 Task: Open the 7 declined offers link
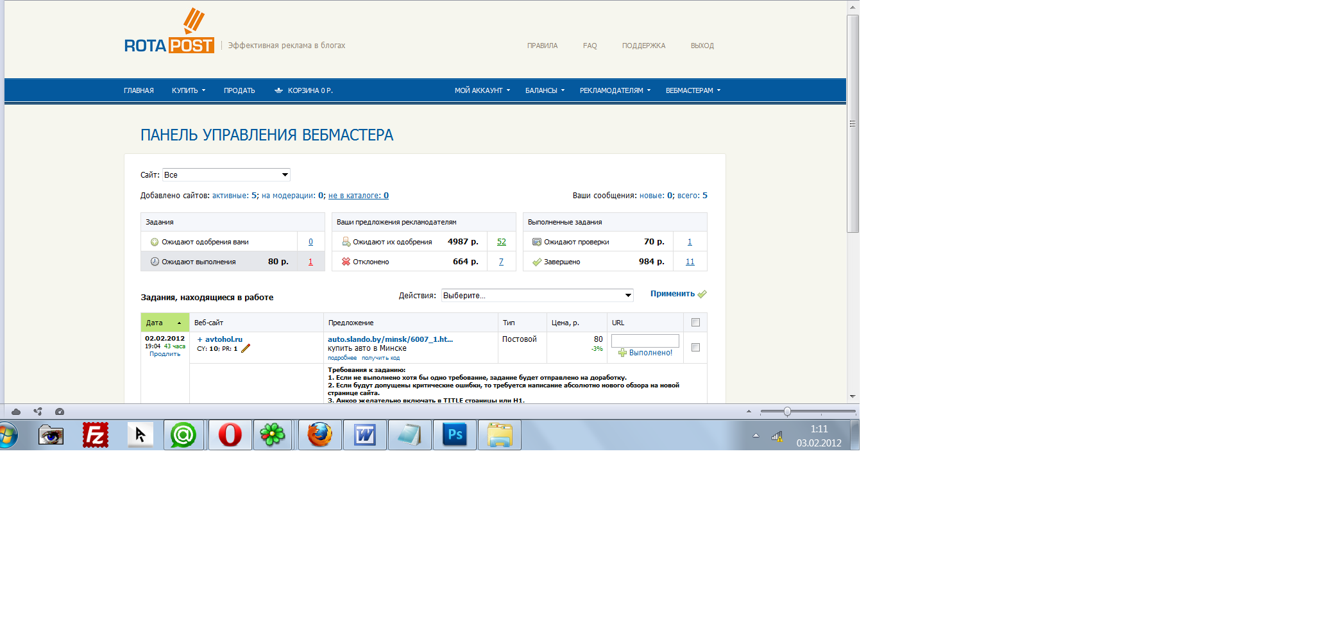pyautogui.click(x=501, y=262)
